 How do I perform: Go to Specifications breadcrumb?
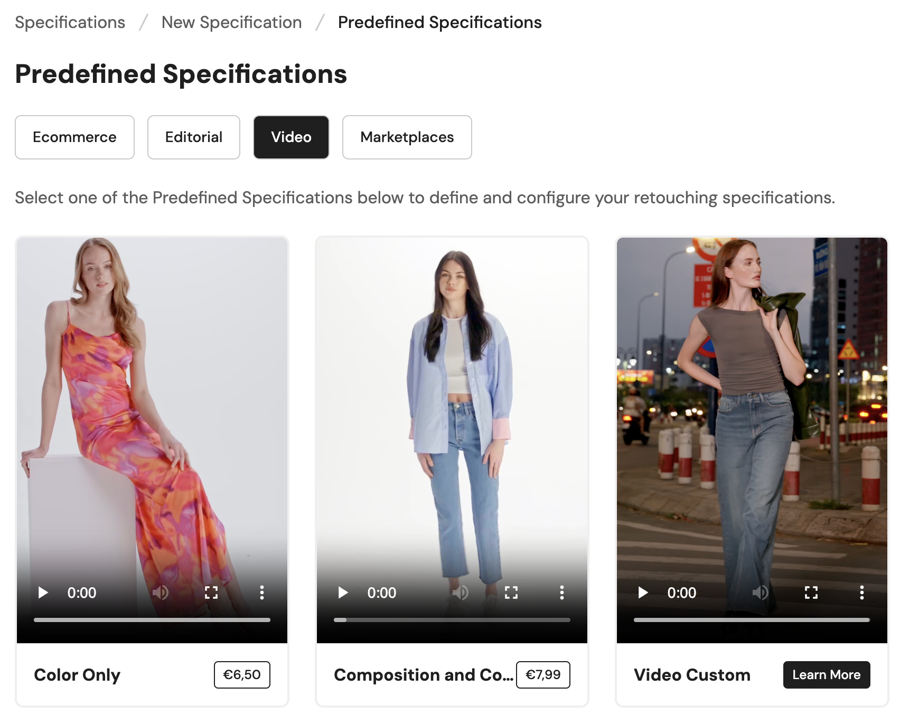(x=70, y=22)
